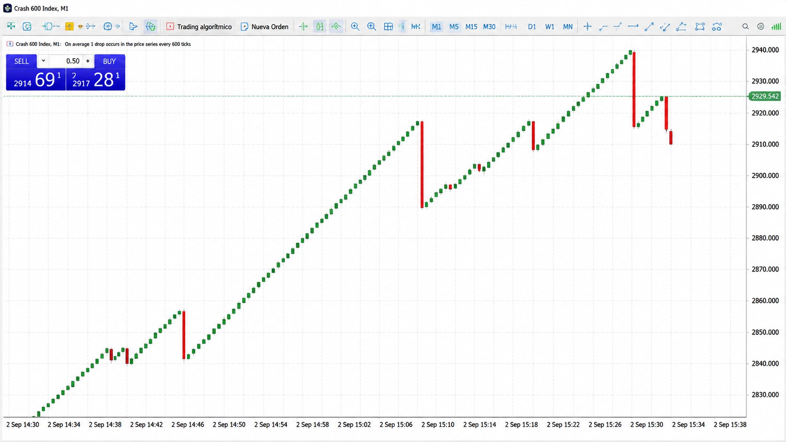Select the rectangle shape drawing tool
Image resolution: width=786 pixels, height=442 pixels.
click(700, 26)
